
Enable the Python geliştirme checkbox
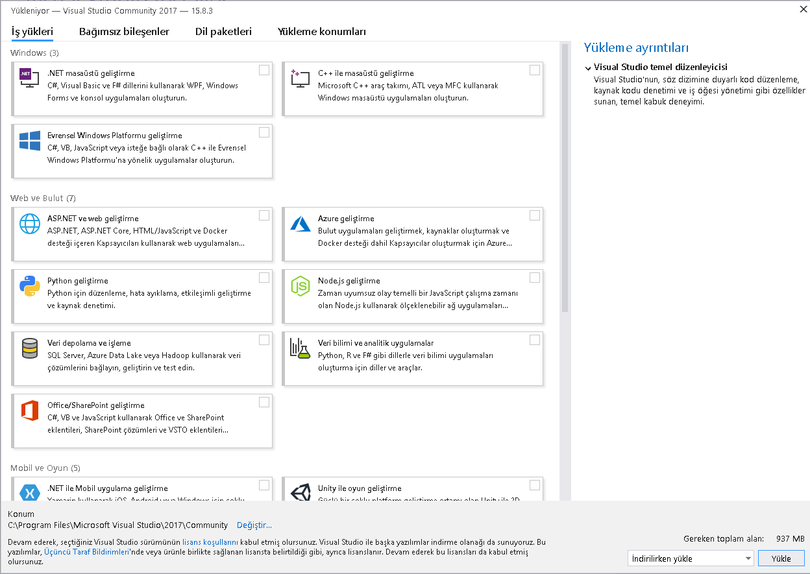(264, 278)
